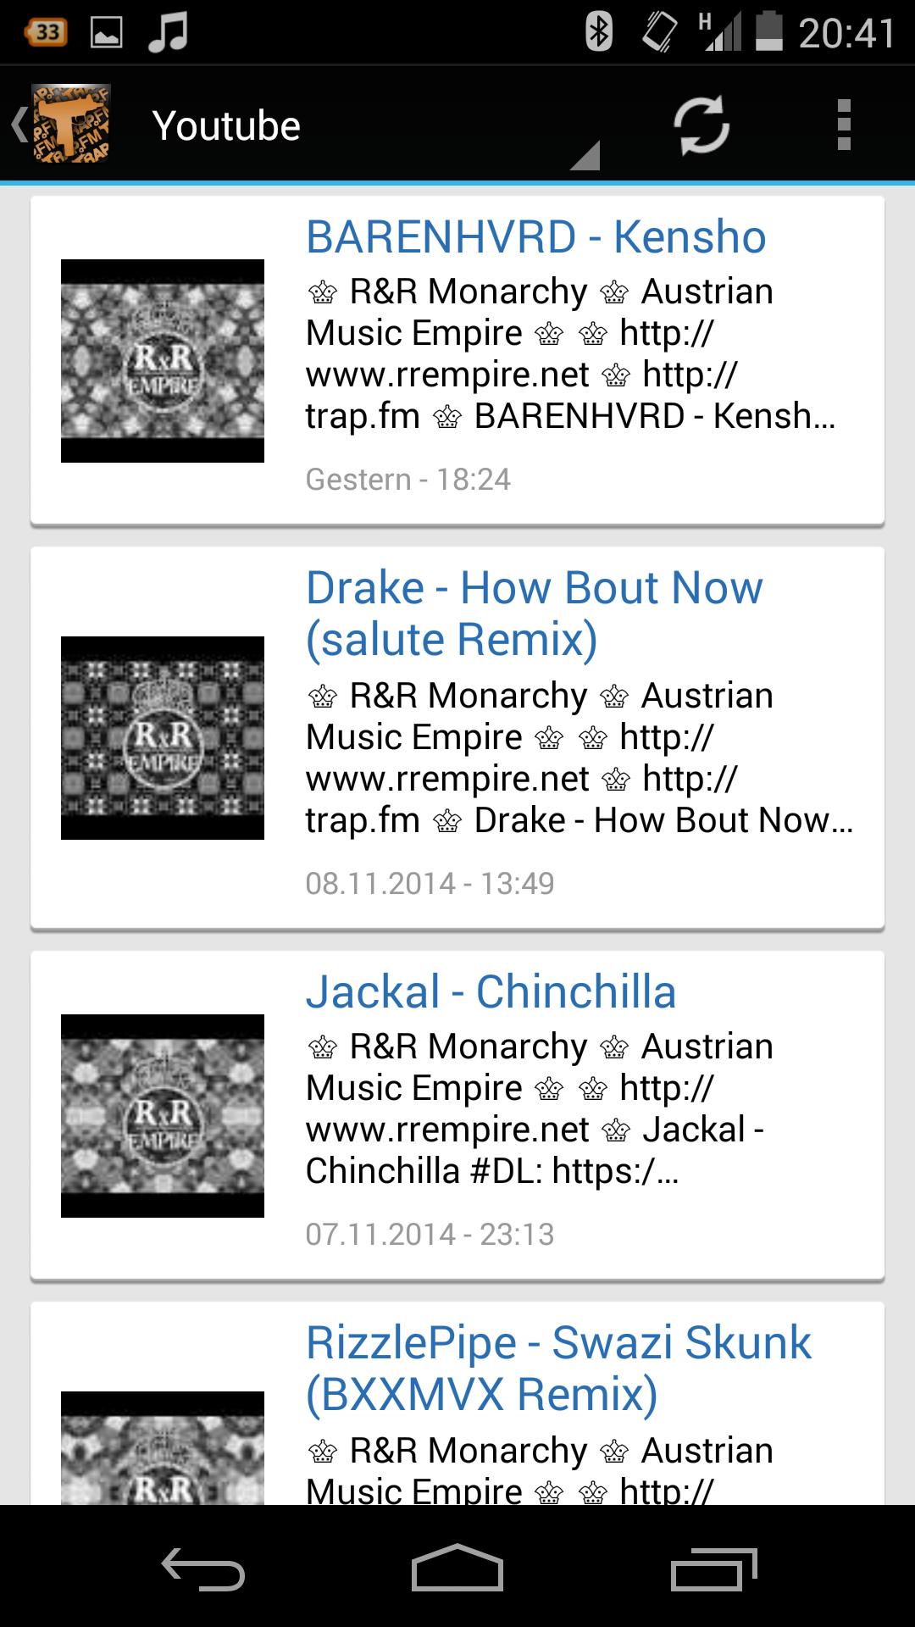Image resolution: width=915 pixels, height=1627 pixels.
Task: Tap the BARENHVRD Kensho video thumbnail
Action: [163, 361]
